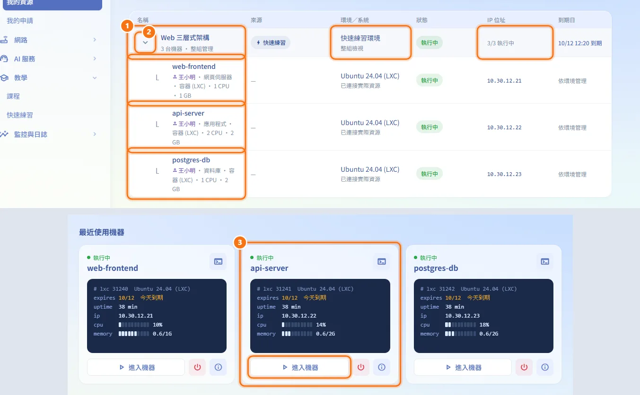Show info for api-server machine card
This screenshot has height=395, width=640.
pos(382,367)
